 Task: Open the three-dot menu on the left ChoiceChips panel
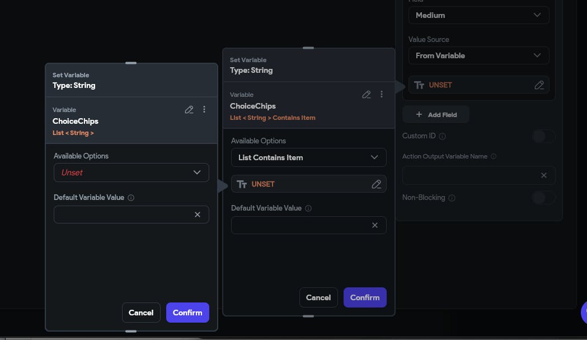click(204, 110)
